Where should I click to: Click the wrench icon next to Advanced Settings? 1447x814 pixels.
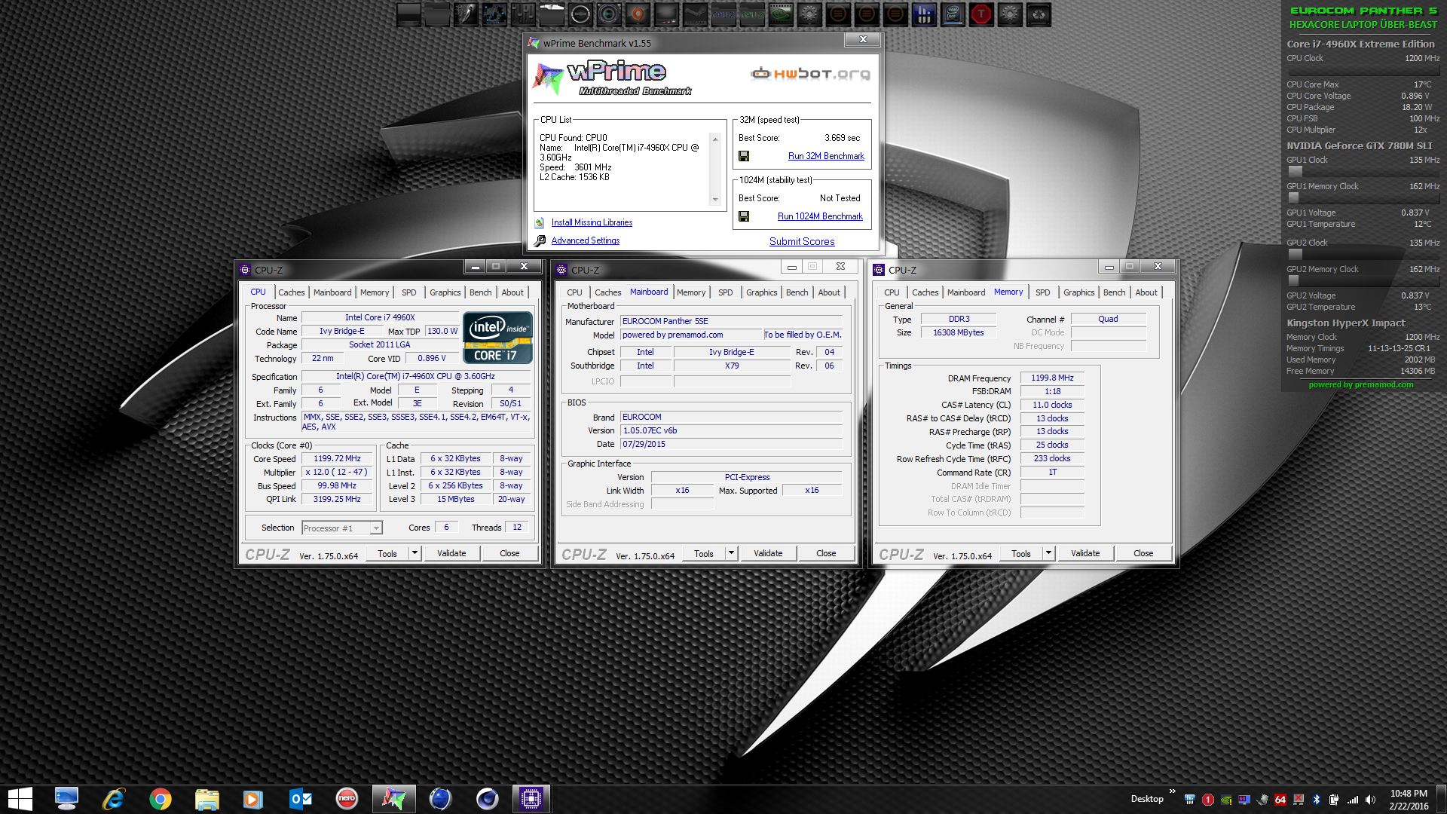540,241
